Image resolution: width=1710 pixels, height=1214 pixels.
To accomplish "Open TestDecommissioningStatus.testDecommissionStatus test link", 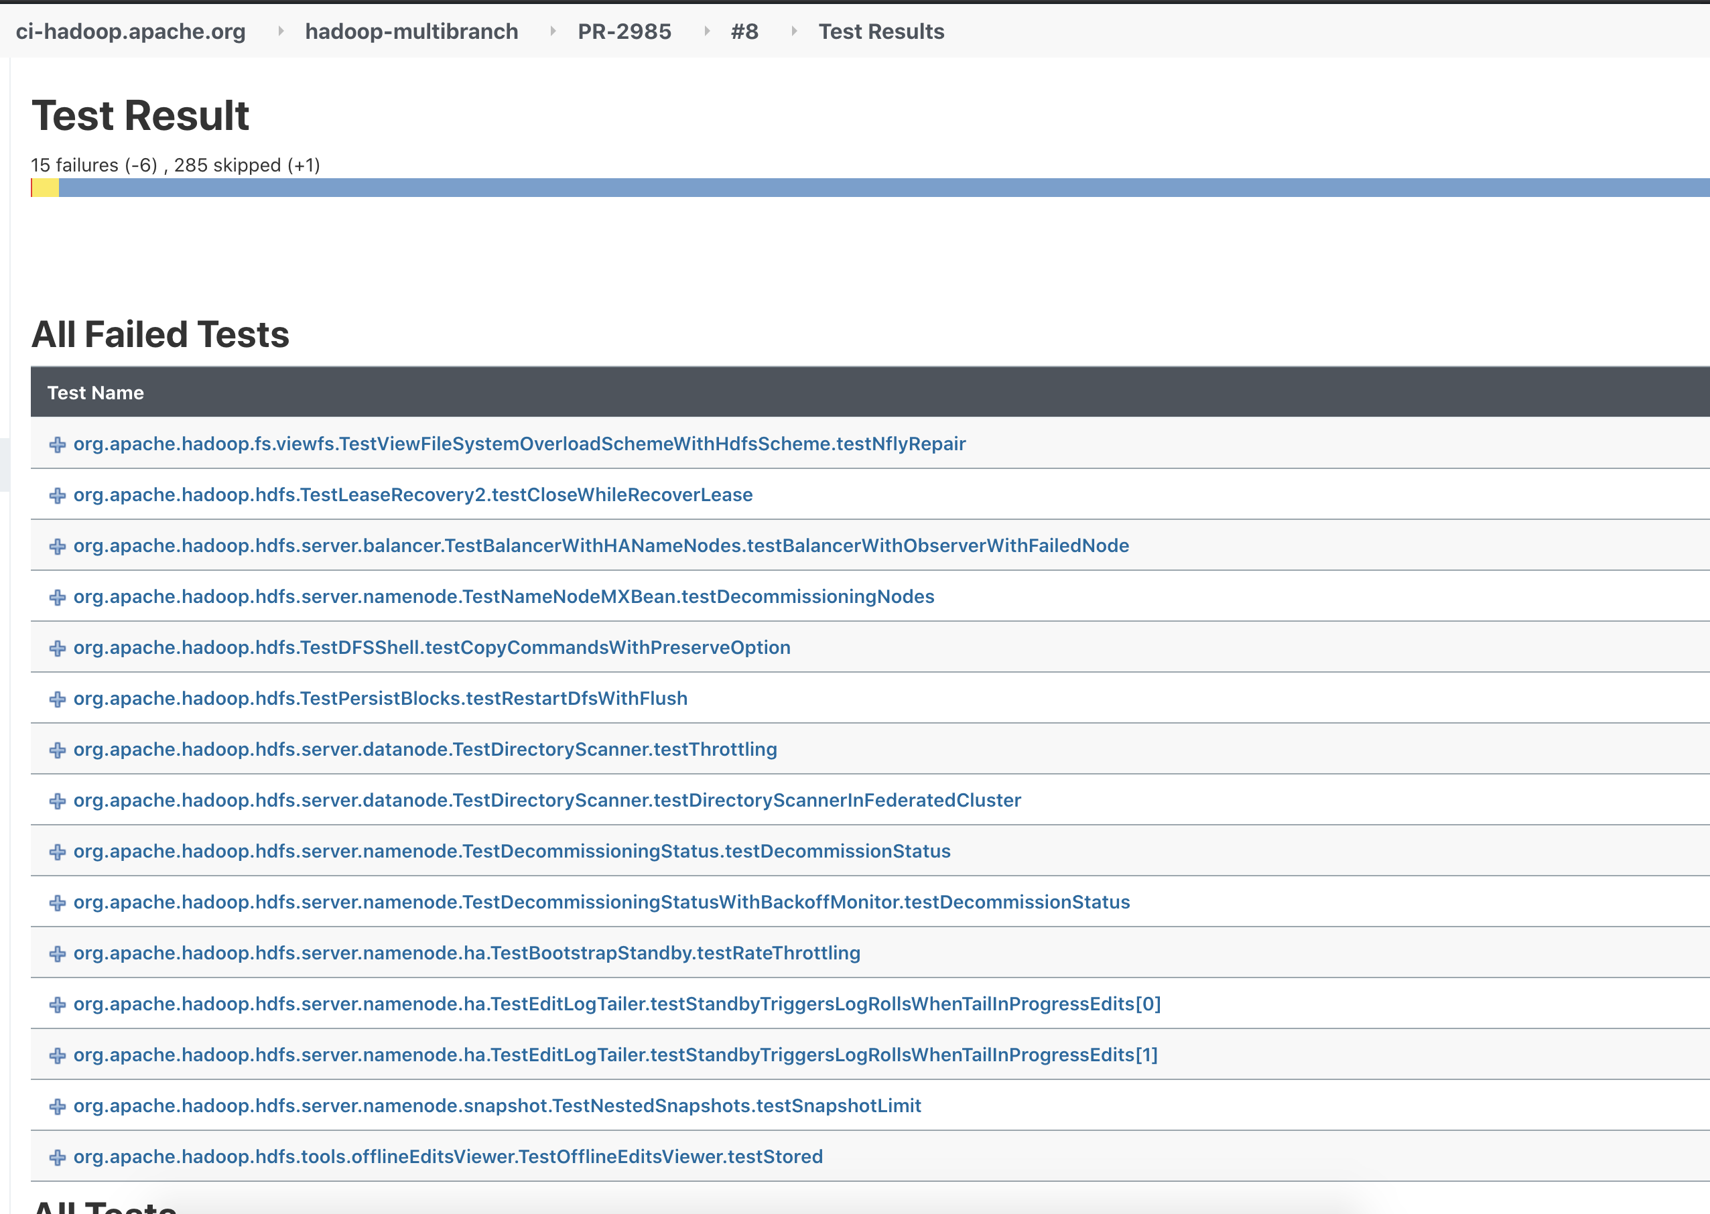I will [511, 851].
